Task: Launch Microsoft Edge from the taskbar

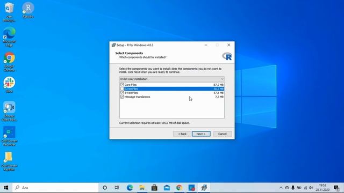Action: (130, 188)
